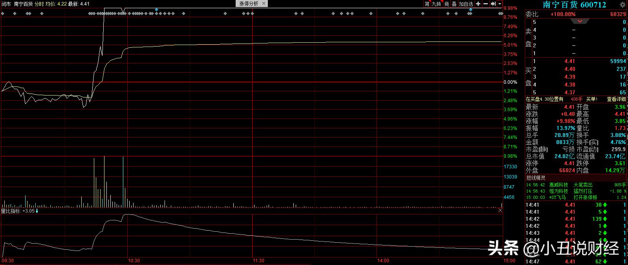Click the arrow-to-bar icon in the chart toolbar
The height and width of the screenshot is (265, 628).
(x=493, y=4)
